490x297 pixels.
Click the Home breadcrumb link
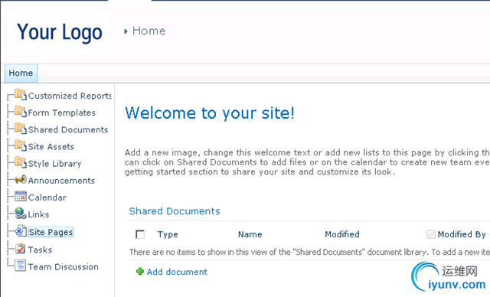coord(149,31)
